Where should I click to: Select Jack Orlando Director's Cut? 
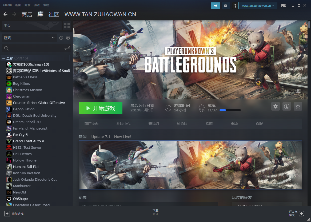click(35, 180)
